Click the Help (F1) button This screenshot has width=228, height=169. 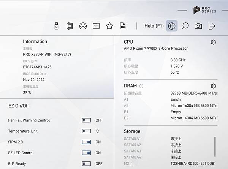[x=154, y=26]
